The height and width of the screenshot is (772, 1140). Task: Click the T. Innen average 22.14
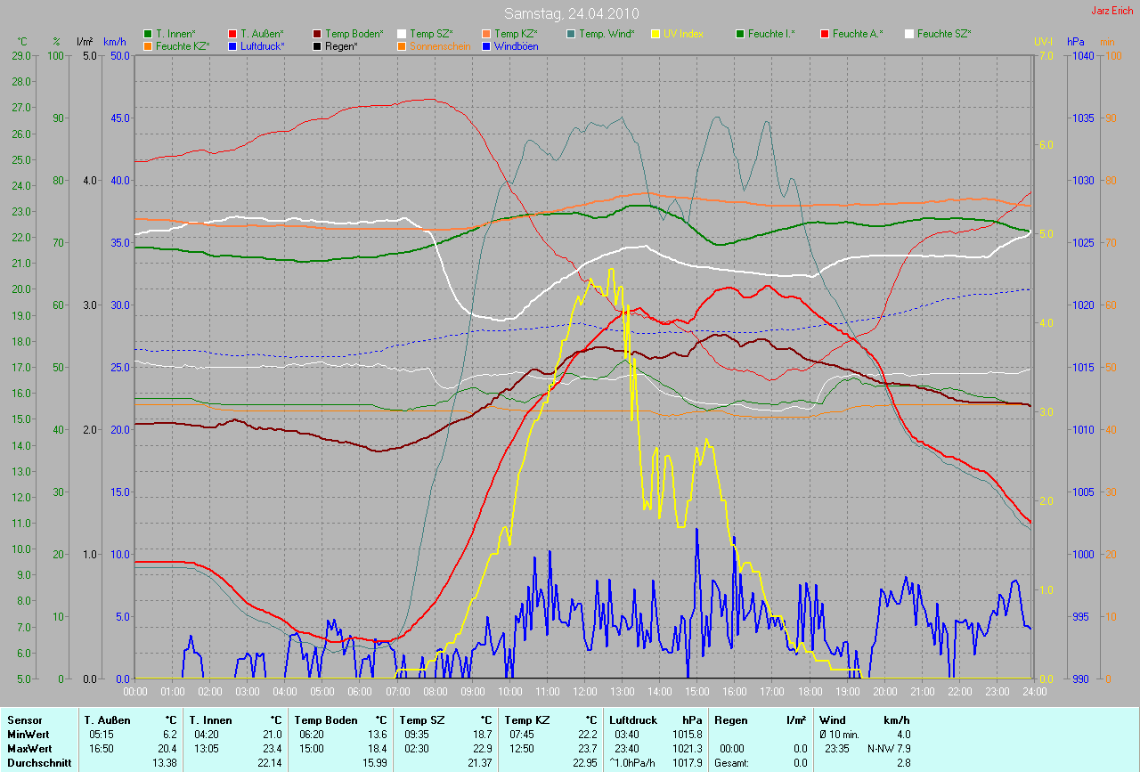point(269,762)
